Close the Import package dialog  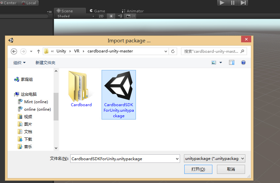pyautogui.click(x=246, y=39)
